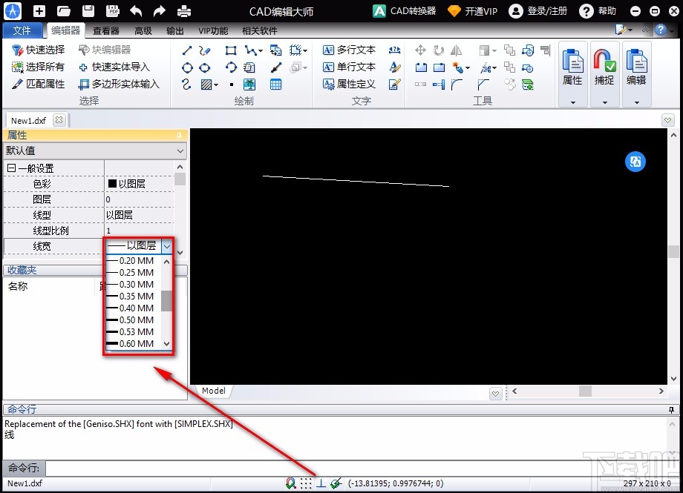Switch to the 输出 output tab

click(175, 31)
